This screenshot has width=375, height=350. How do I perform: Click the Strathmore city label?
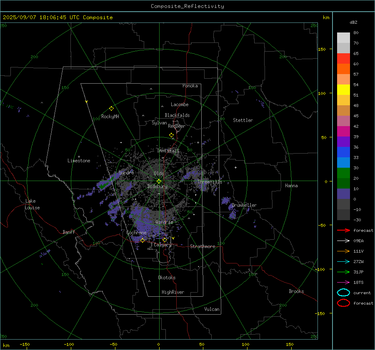202,246
